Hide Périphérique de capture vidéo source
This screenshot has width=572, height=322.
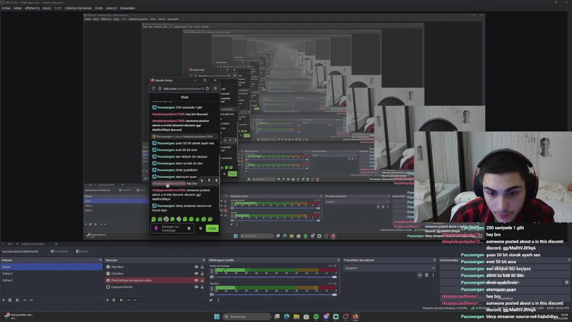click(196, 280)
